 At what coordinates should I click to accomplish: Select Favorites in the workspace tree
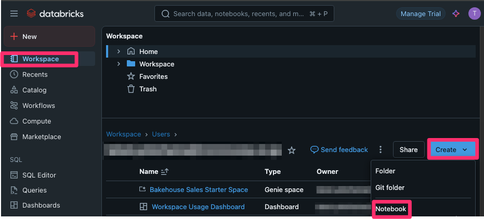coord(153,76)
